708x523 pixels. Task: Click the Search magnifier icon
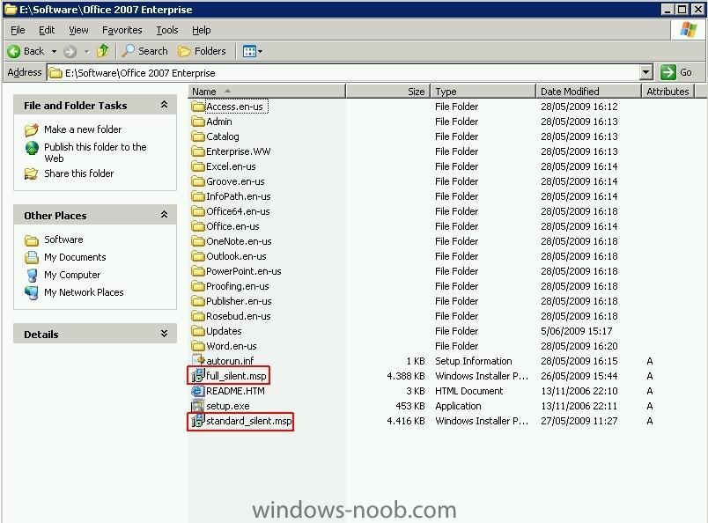129,51
